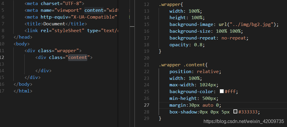Click the "X-UA-Compatible" http-equiv value
Viewport: 287px width, 127px height.
pyautogui.click(x=94, y=17)
